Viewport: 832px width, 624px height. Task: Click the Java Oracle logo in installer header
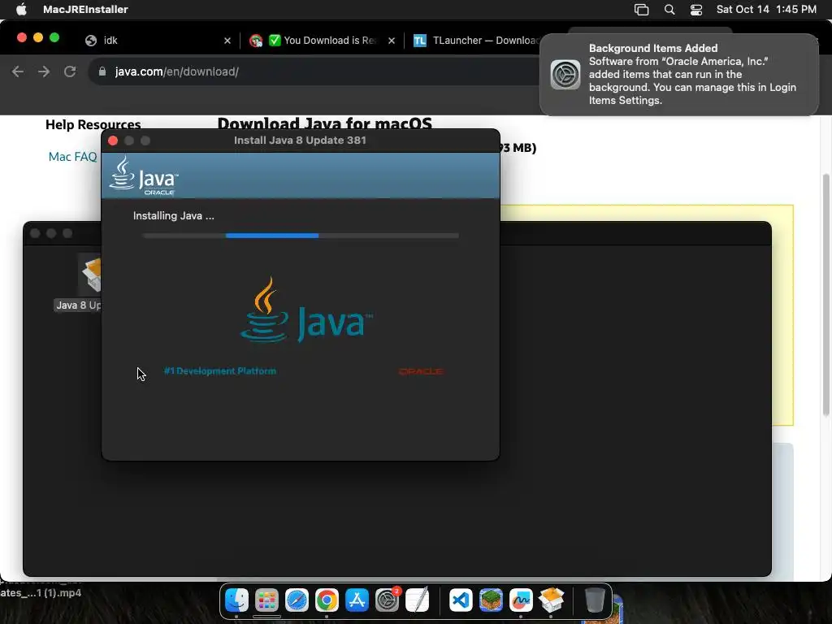click(144, 175)
